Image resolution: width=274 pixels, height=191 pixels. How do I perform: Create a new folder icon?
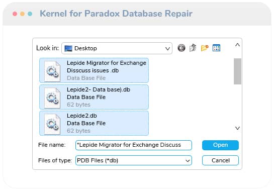point(205,48)
